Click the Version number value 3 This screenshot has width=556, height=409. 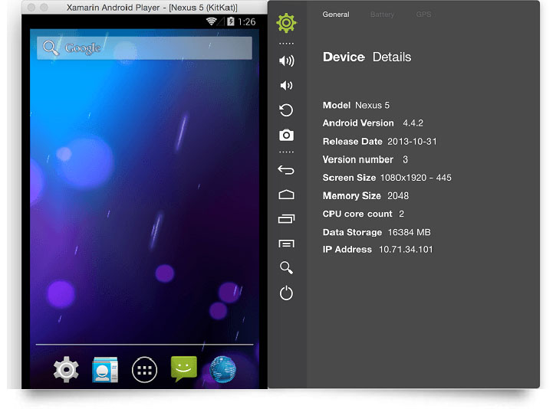(405, 160)
